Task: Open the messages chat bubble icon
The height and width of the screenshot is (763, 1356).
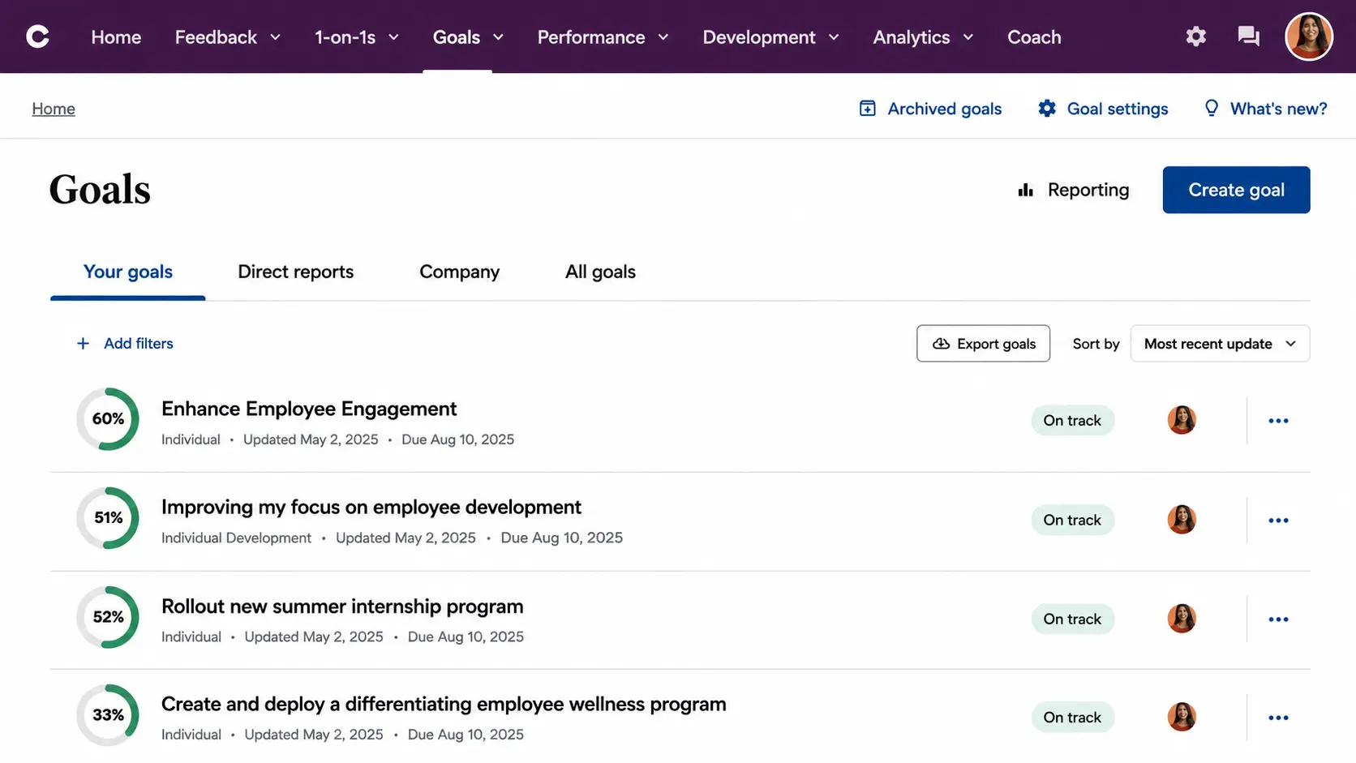Action: click(x=1248, y=36)
